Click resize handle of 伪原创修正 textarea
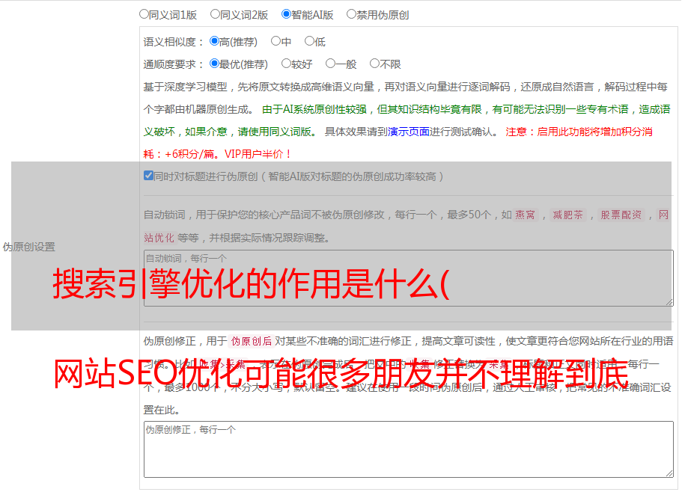This screenshot has height=492, width=682. [669, 473]
